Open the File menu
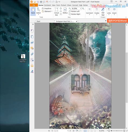Screen dimensions: 128x132 pyautogui.click(x=34, y=5)
